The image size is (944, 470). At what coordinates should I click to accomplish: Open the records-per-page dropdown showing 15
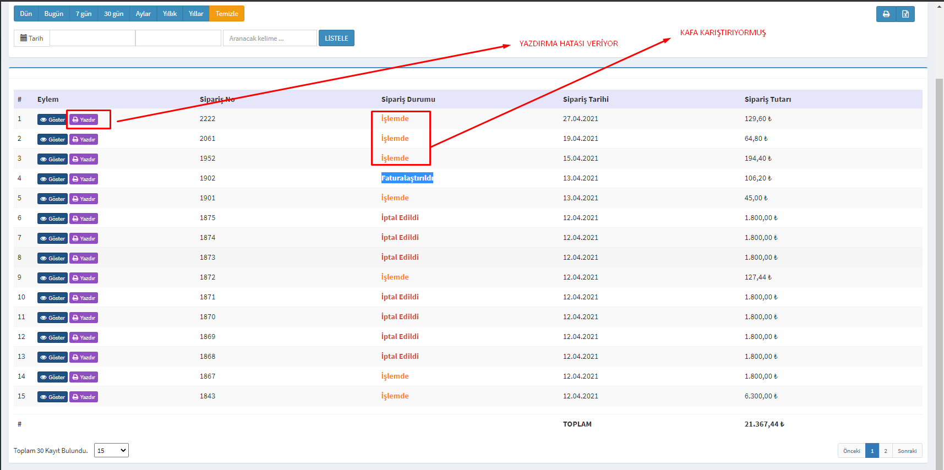[111, 451]
